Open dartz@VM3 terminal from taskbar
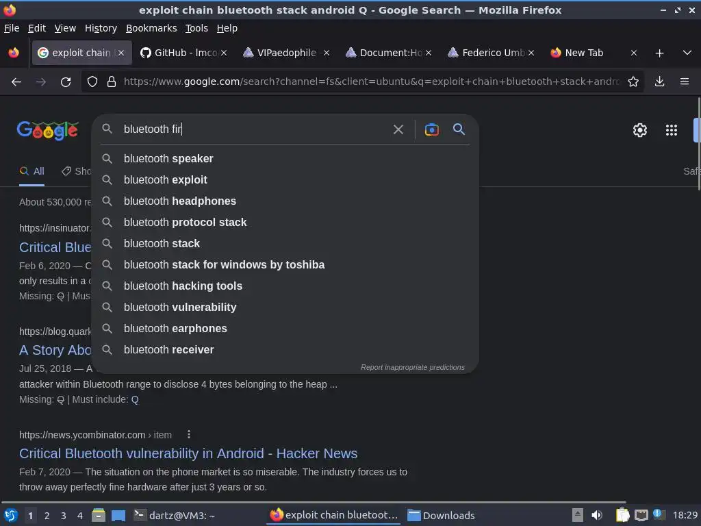The width and height of the screenshot is (701, 526). [x=175, y=516]
